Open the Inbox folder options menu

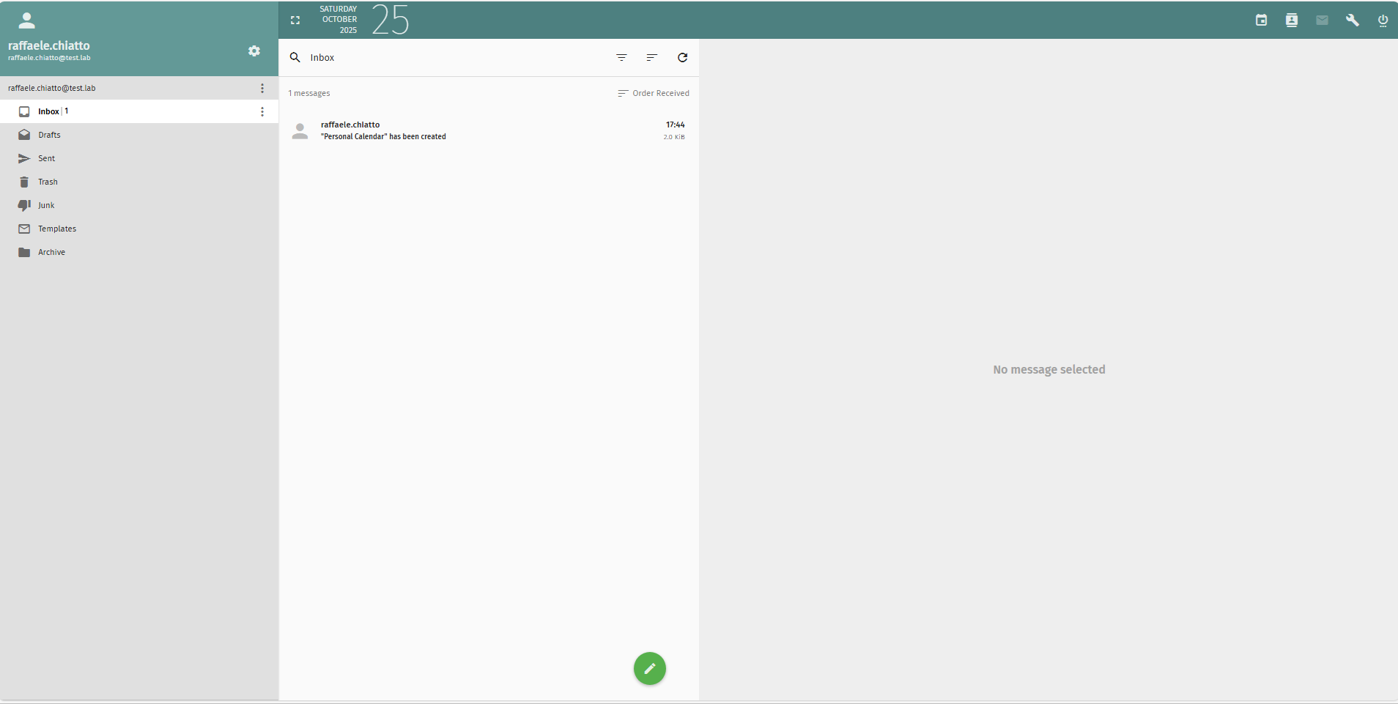pyautogui.click(x=262, y=112)
